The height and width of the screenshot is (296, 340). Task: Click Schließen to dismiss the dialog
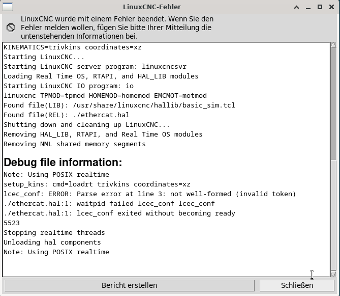coord(297,285)
